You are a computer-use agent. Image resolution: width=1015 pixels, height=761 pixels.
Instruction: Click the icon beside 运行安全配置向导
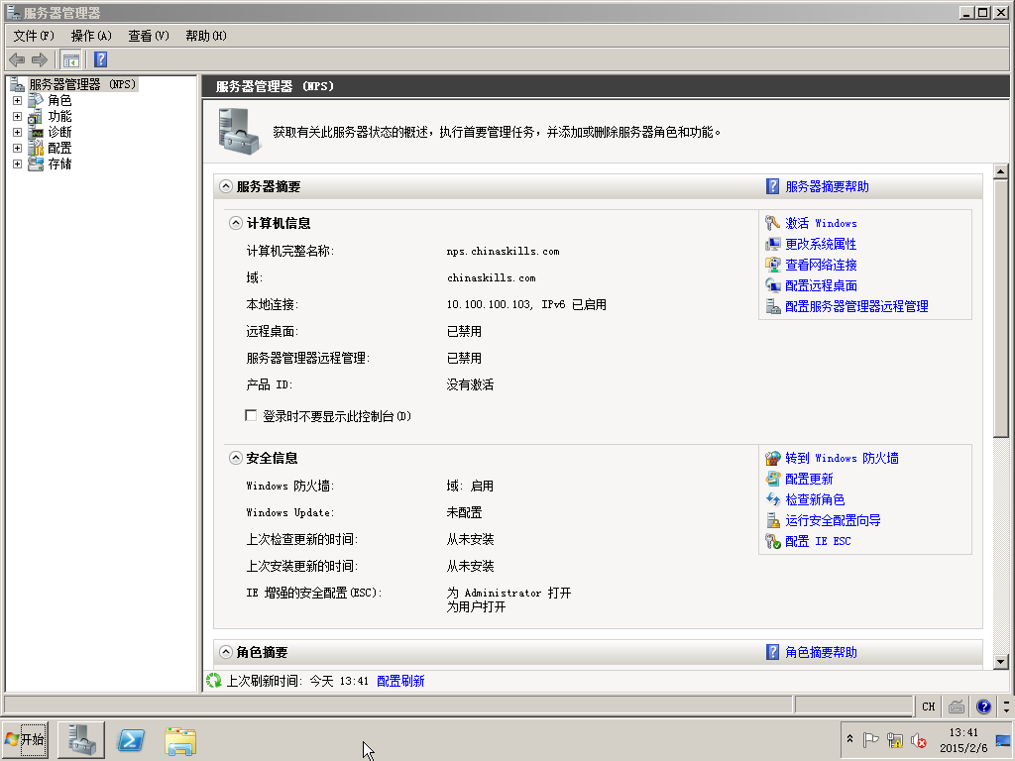(x=772, y=520)
